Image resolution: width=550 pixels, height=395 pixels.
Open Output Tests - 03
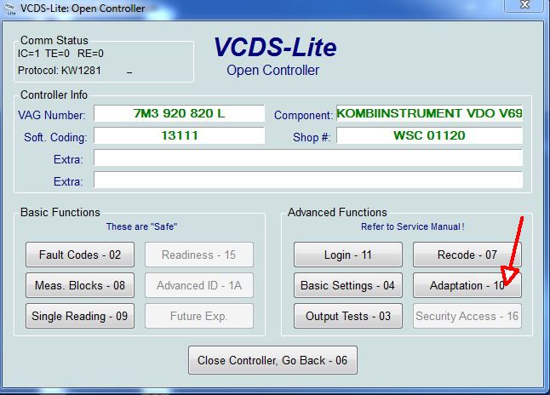(x=348, y=316)
